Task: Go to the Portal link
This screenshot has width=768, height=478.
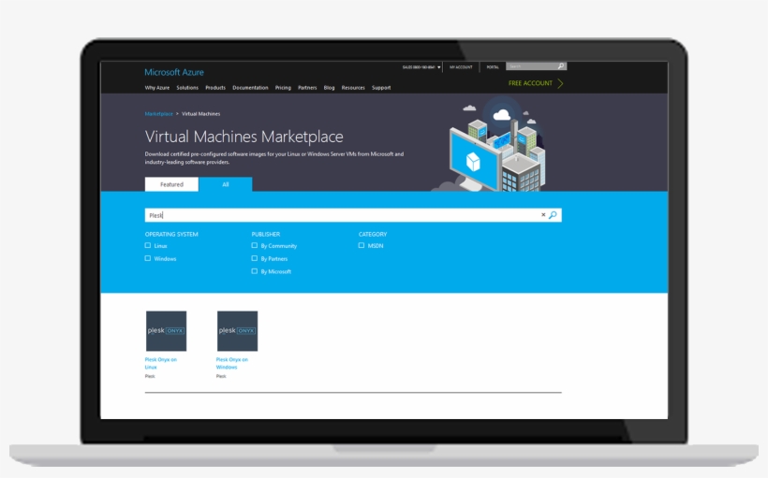Action: [493, 67]
